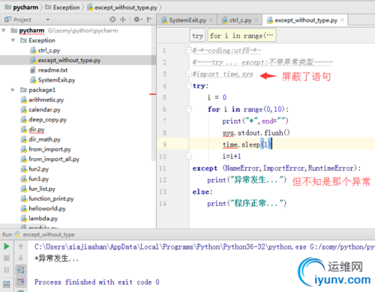Place cursor on the time.sleep(1) line
This screenshot has width=375, height=292.
coord(247,145)
